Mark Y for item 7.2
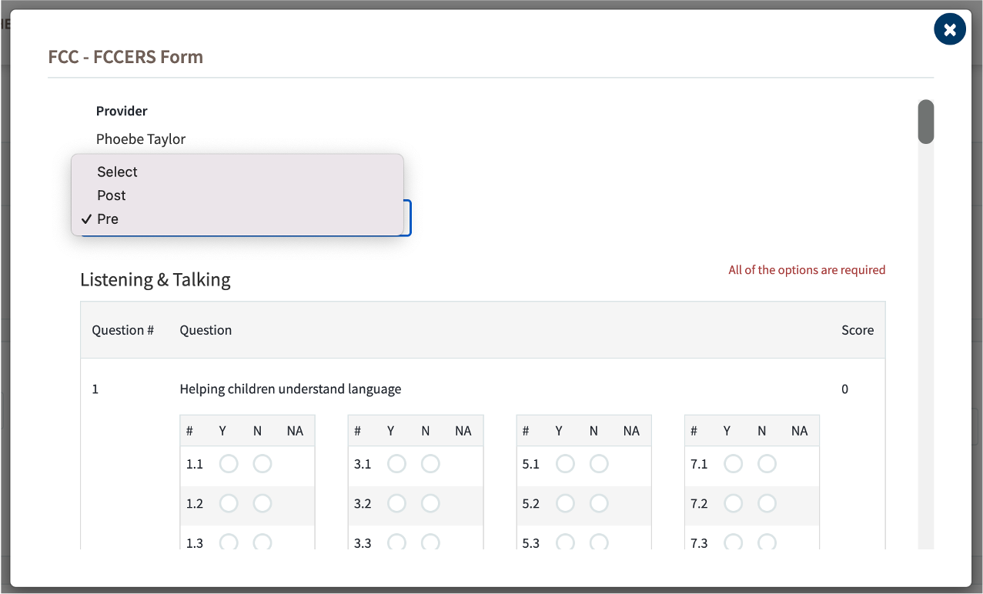The image size is (983, 594). click(x=733, y=503)
